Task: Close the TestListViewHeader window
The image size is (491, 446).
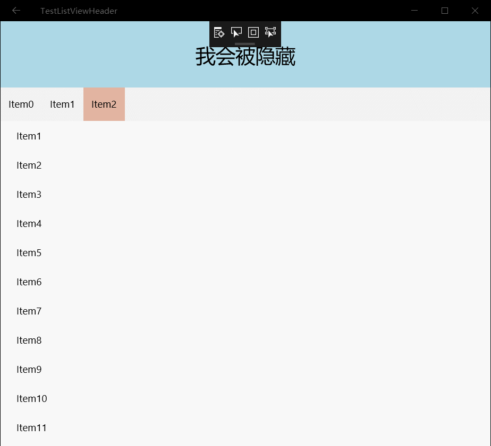Action: pyautogui.click(x=475, y=11)
